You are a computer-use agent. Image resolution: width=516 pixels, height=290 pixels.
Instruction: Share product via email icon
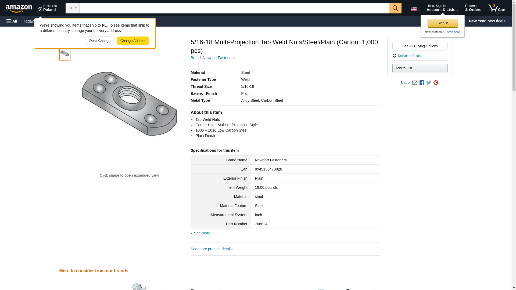tap(414, 83)
